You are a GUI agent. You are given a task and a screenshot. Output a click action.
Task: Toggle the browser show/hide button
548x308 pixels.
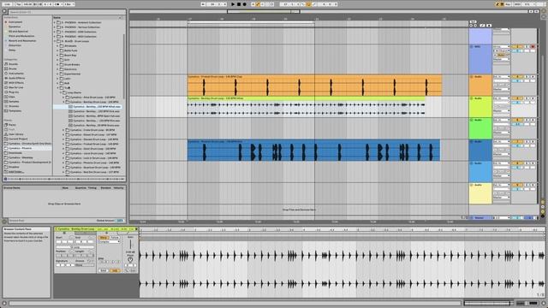pyautogui.click(x=4, y=11)
